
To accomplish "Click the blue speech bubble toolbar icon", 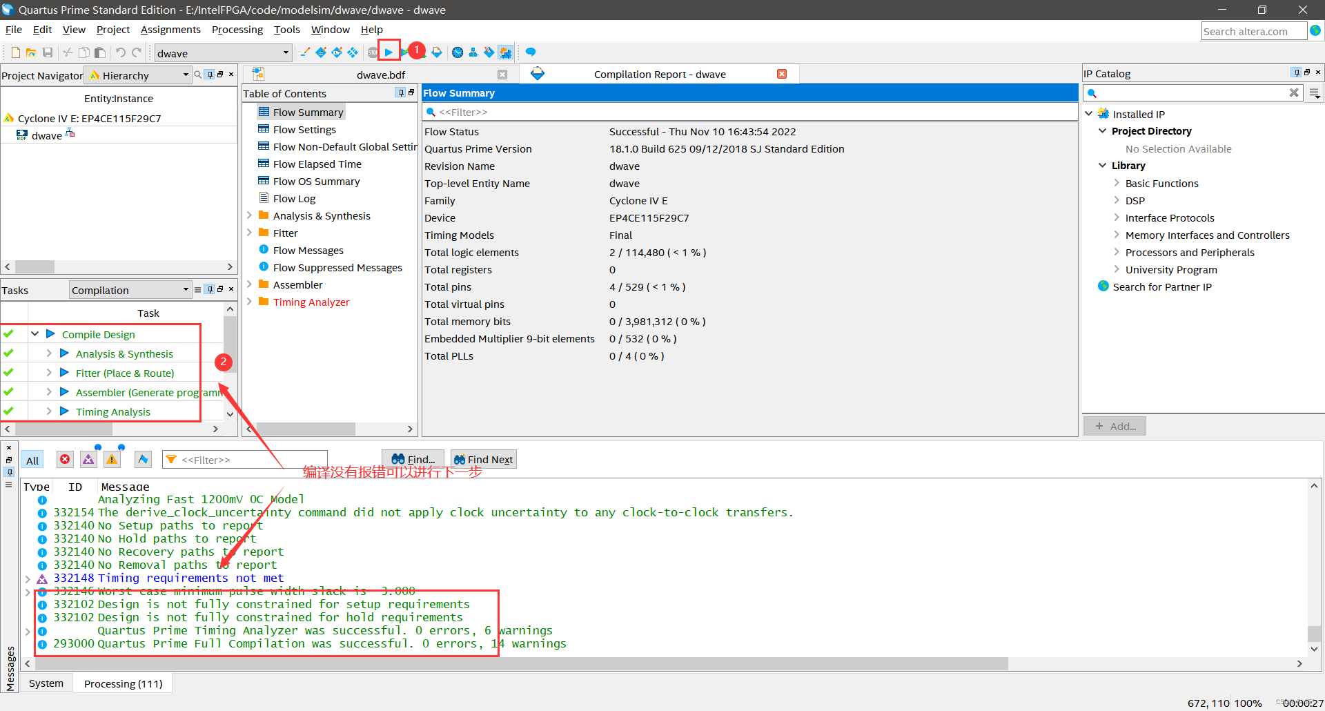I will pos(530,52).
